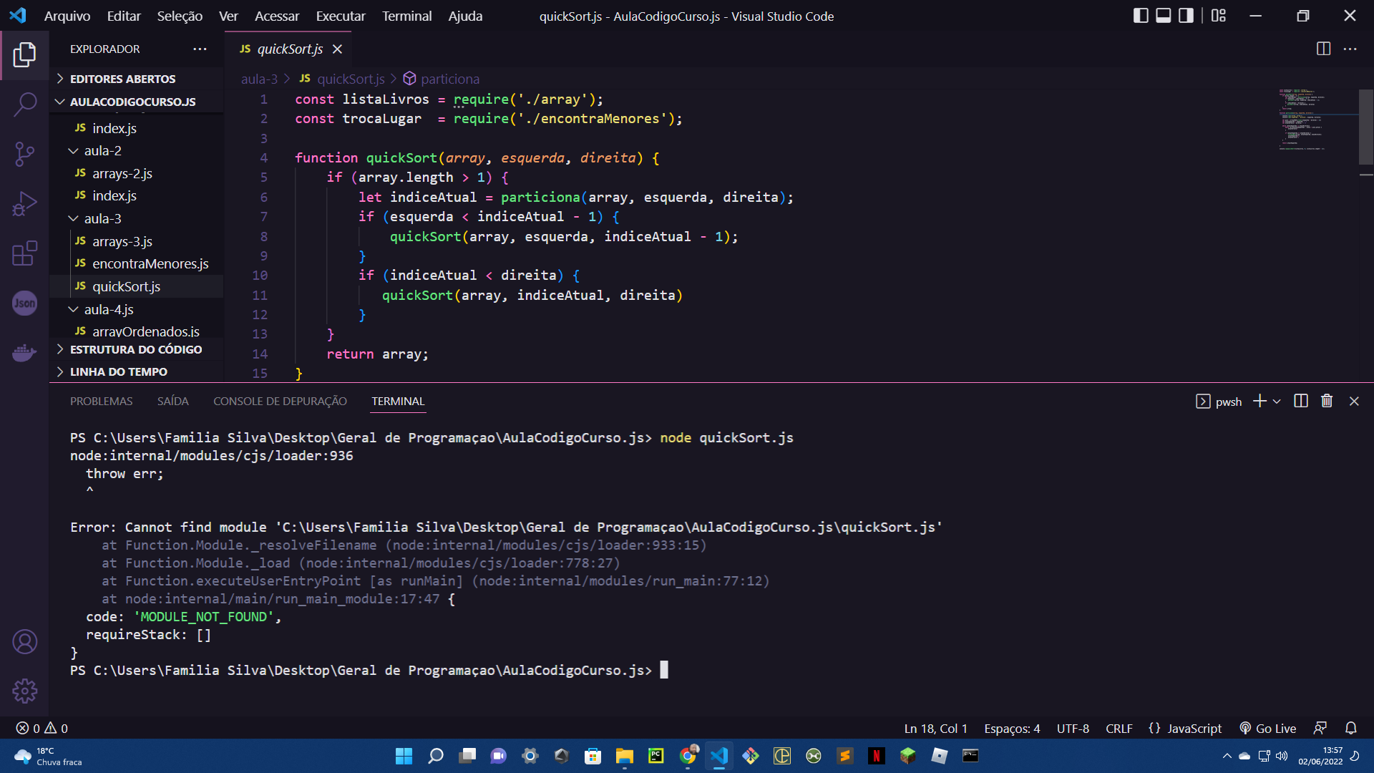The image size is (1374, 773).
Task: Split the terminal panel
Action: 1301,401
